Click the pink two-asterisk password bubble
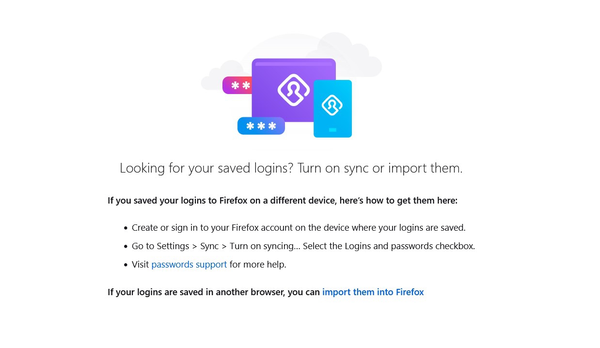Image resolution: width=600 pixels, height=348 pixels. (x=237, y=85)
